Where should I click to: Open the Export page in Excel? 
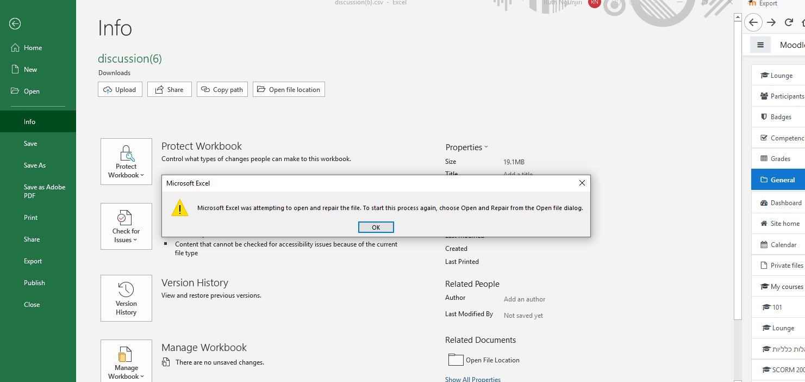[38, 261]
